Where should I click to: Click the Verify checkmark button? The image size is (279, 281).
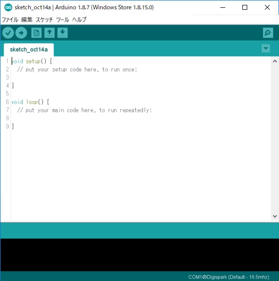pyautogui.click(x=8, y=33)
